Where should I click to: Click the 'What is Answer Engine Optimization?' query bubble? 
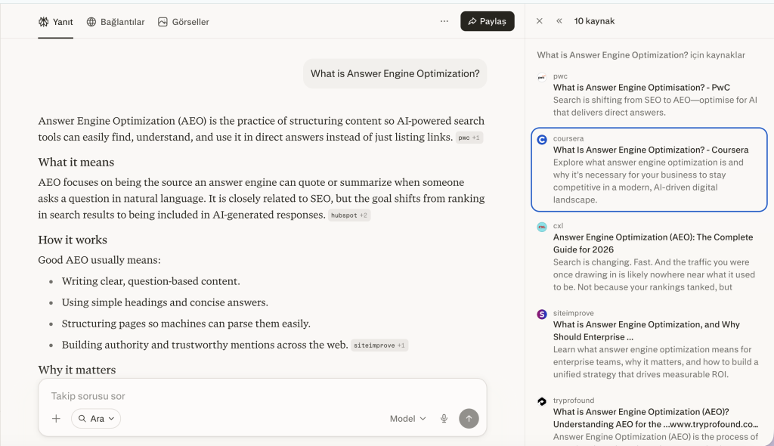pos(395,73)
